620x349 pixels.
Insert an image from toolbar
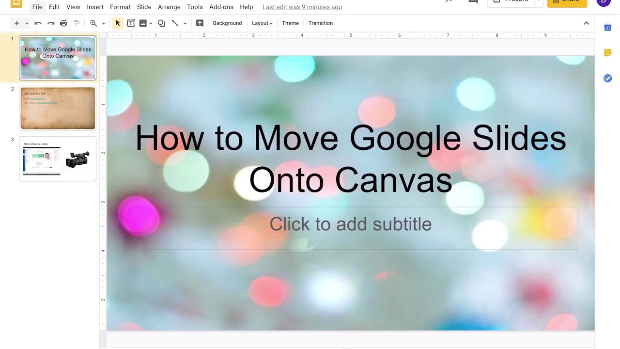(143, 23)
